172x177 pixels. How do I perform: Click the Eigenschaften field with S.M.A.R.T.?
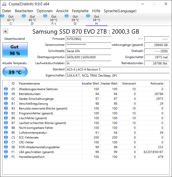coord(117,75)
